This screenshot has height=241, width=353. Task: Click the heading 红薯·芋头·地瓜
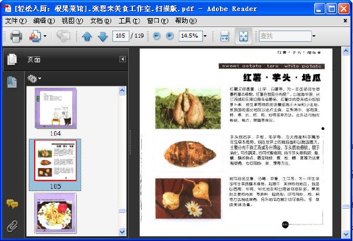[282, 78]
